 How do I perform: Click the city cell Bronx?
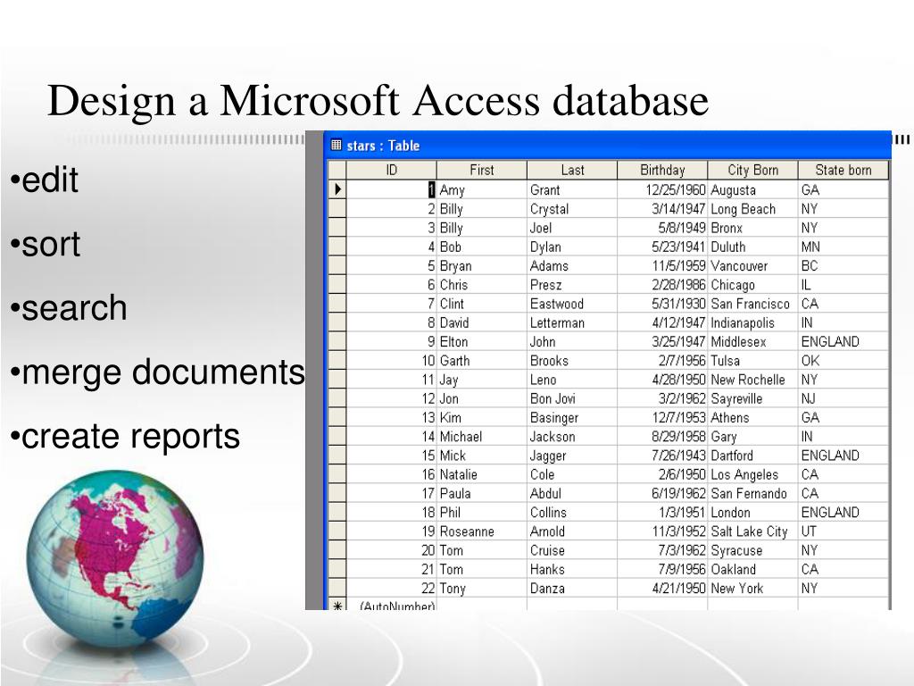(753, 228)
